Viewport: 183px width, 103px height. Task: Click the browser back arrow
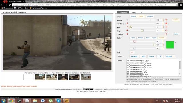point(2,5)
